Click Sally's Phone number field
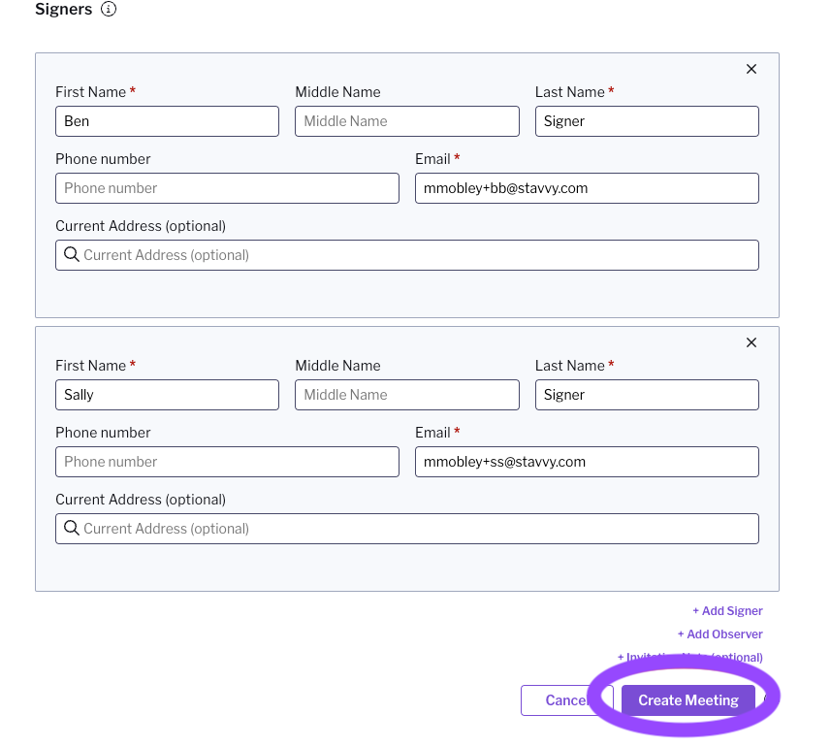 [x=227, y=462]
